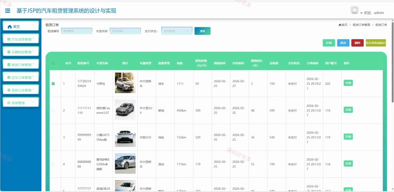This screenshot has height=192, width=394.
Task: Click the 支付状态 column header
Action: (x=294, y=63)
